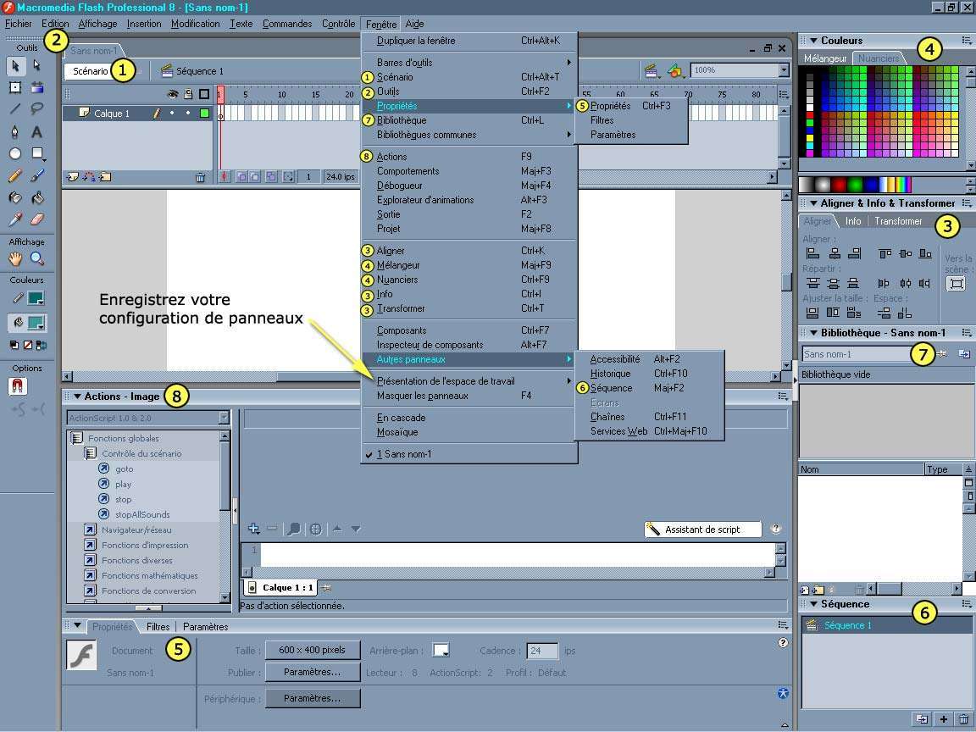Select the Ink Bottle tool
This screenshot has width=976, height=732.
tap(15, 198)
